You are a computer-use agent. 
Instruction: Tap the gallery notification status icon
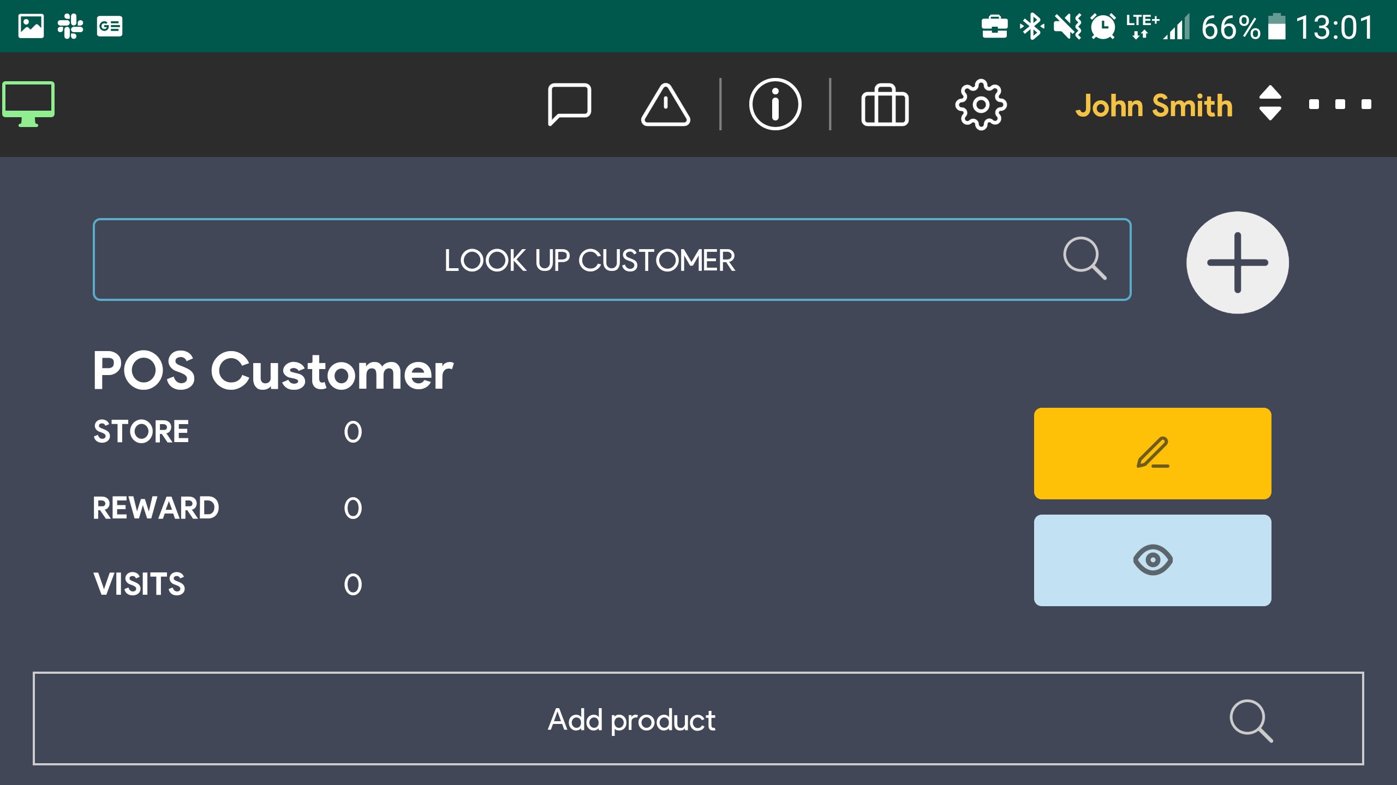coord(31,26)
